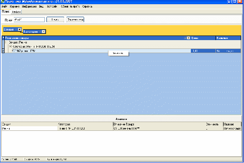Image resolution: width=244 pixels, height=163 pixels.
Task: Choose the popup menu item near selected row
Action: click(118, 53)
